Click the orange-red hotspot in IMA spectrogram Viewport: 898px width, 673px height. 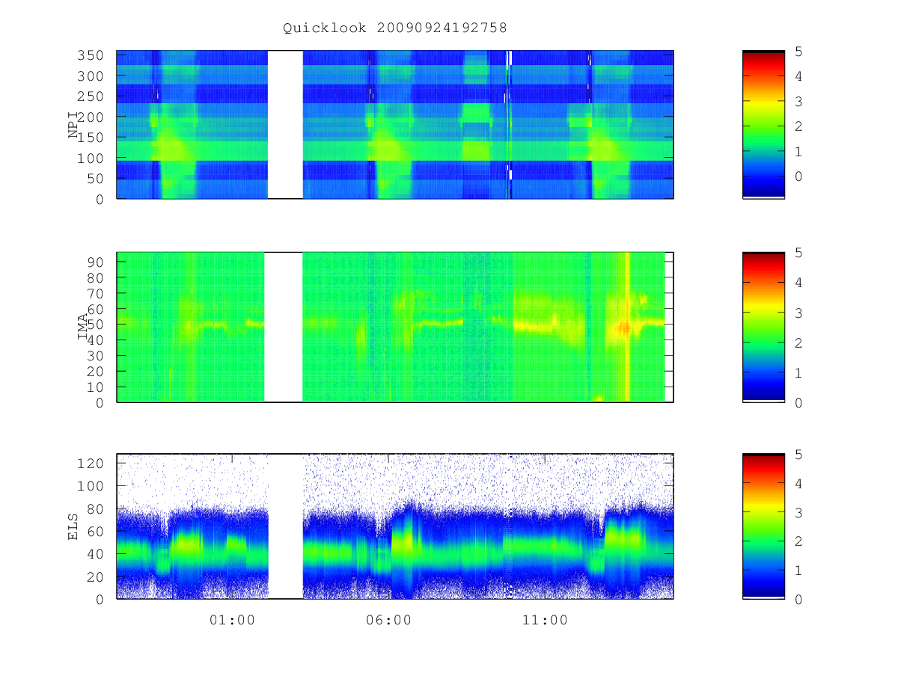[x=623, y=328]
